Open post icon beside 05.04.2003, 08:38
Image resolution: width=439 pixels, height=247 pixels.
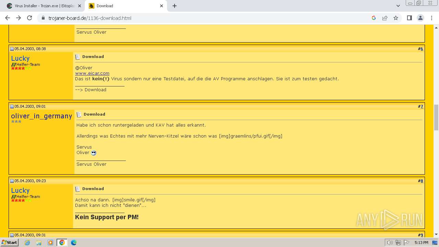[12, 49]
